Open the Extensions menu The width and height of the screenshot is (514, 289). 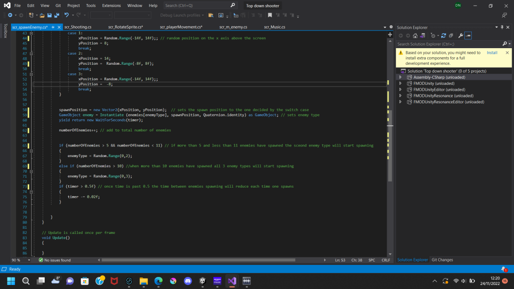(111, 6)
